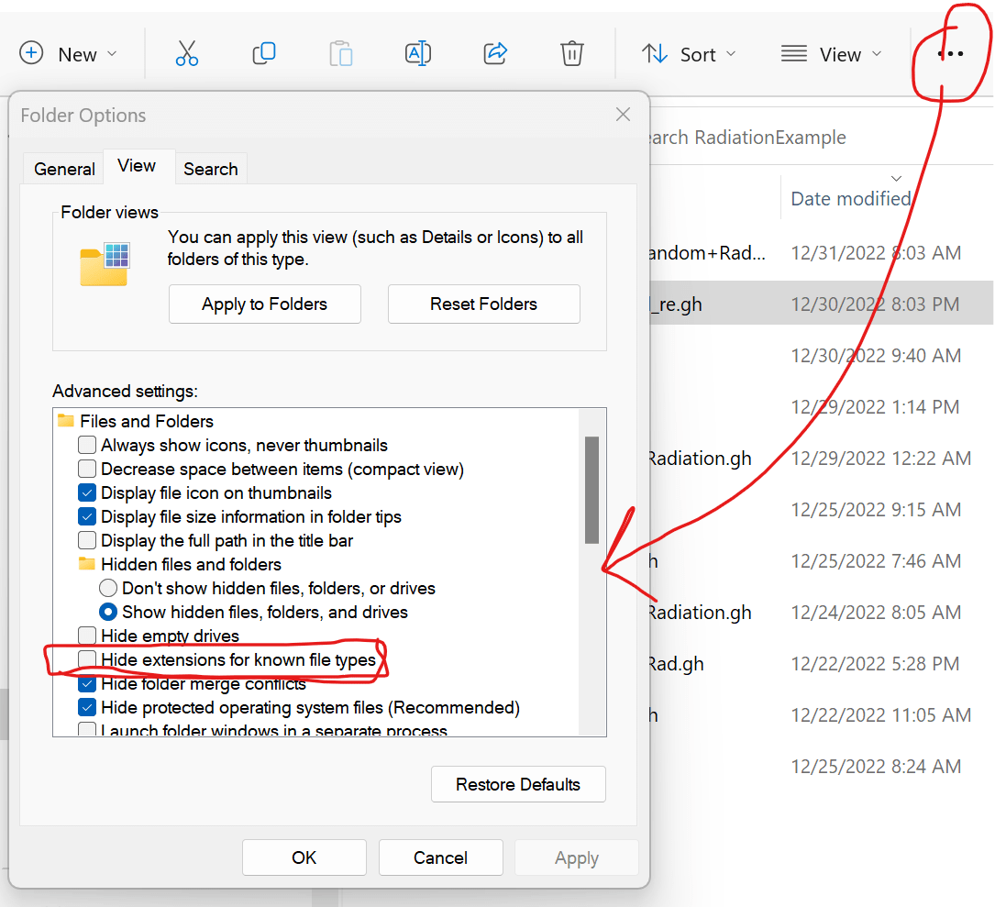Click the New plus-circle icon

click(x=31, y=53)
